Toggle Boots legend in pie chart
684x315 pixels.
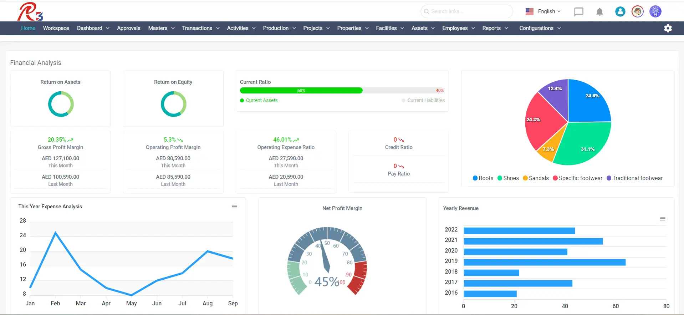483,178
